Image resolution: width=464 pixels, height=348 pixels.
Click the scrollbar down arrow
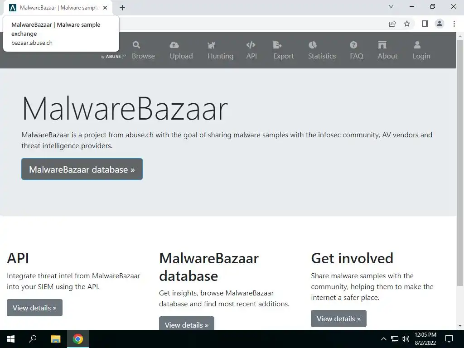[x=460, y=326]
